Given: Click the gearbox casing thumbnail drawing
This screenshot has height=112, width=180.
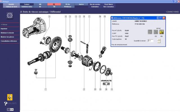Looking at the screenshot, I should click(x=34, y=28).
